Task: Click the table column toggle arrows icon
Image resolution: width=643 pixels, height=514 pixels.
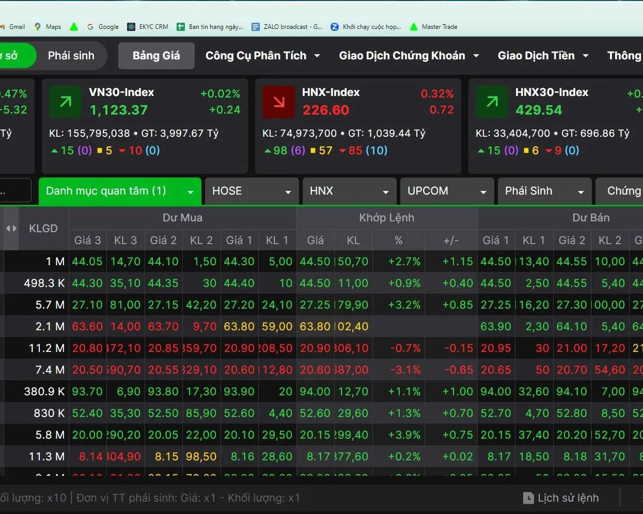Action: [x=11, y=228]
